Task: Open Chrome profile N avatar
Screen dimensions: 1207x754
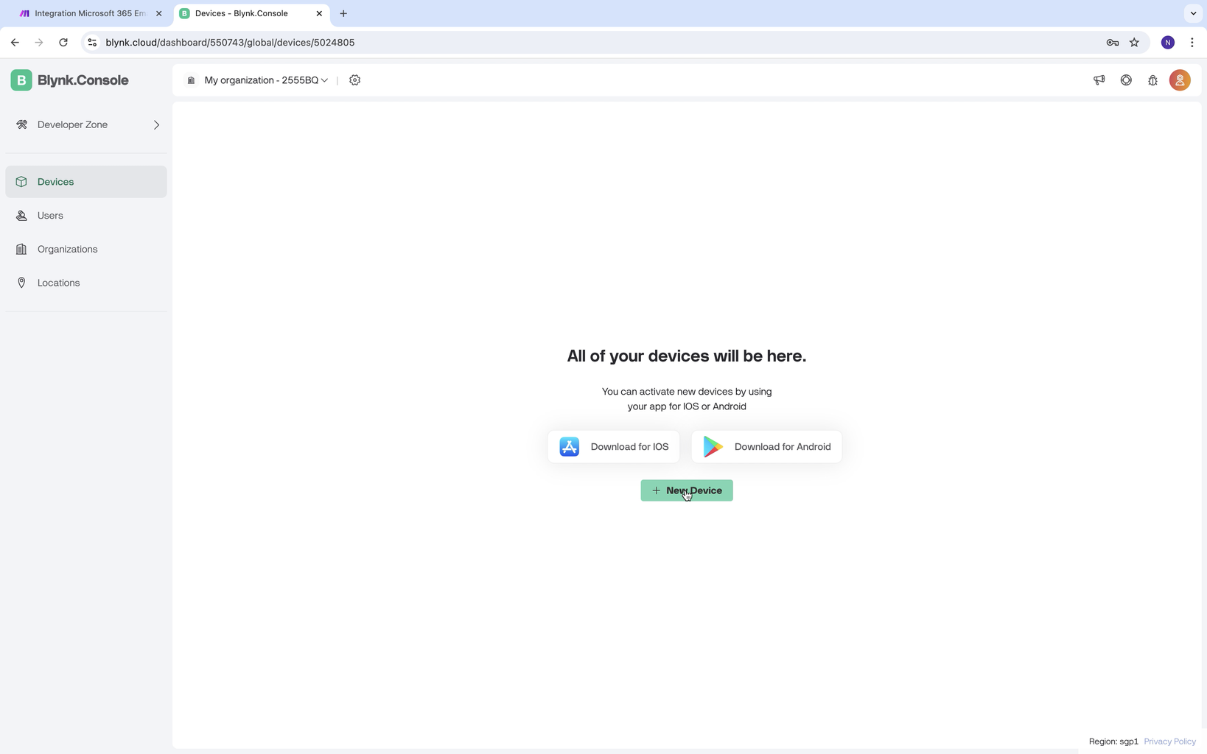Action: (1168, 43)
